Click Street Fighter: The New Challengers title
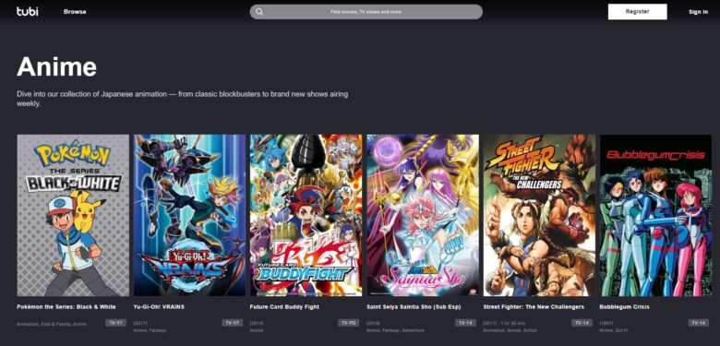720x346 pixels. 534,306
